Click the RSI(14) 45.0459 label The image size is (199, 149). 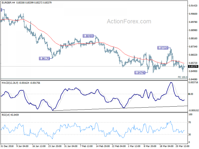tap(10, 115)
